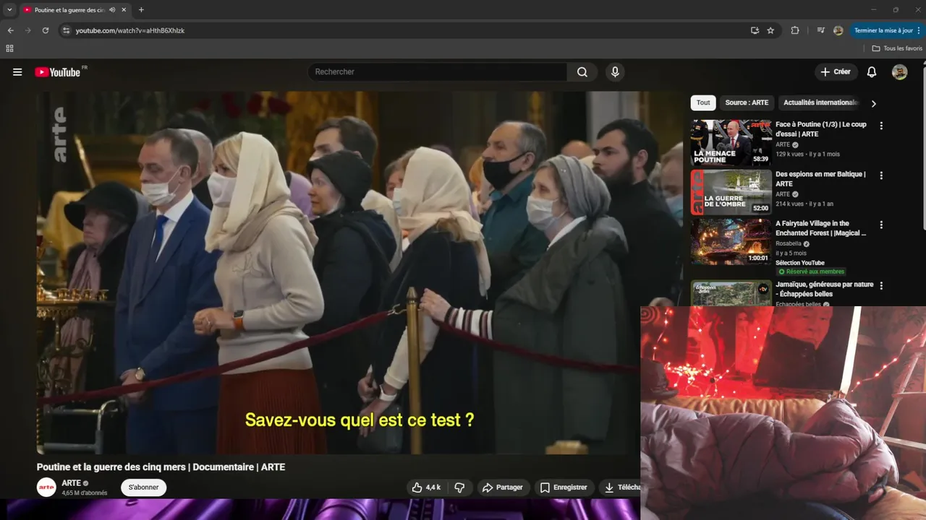Start voice search with the microphone

[615, 72]
